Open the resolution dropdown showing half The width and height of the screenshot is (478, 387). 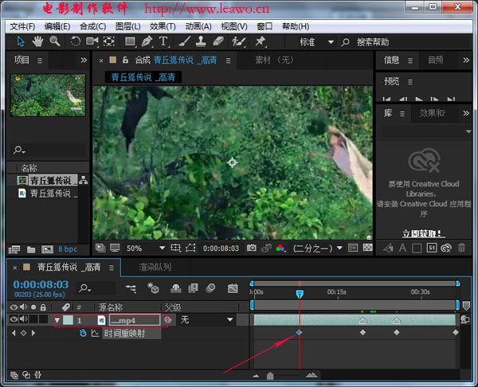(x=339, y=248)
